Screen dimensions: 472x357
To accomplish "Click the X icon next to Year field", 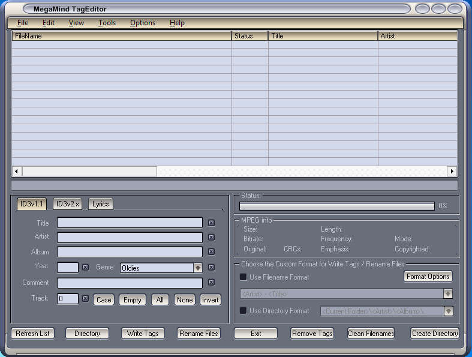I will point(85,267).
